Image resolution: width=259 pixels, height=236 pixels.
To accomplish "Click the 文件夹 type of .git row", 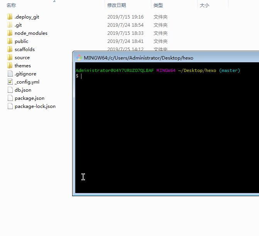I will point(161,25).
